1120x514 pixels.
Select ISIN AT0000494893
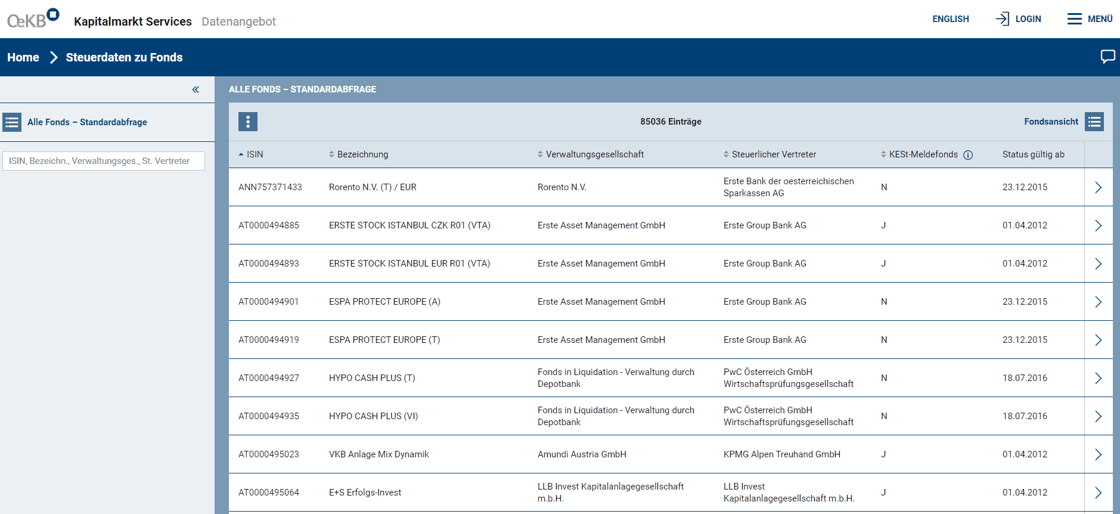coord(269,264)
